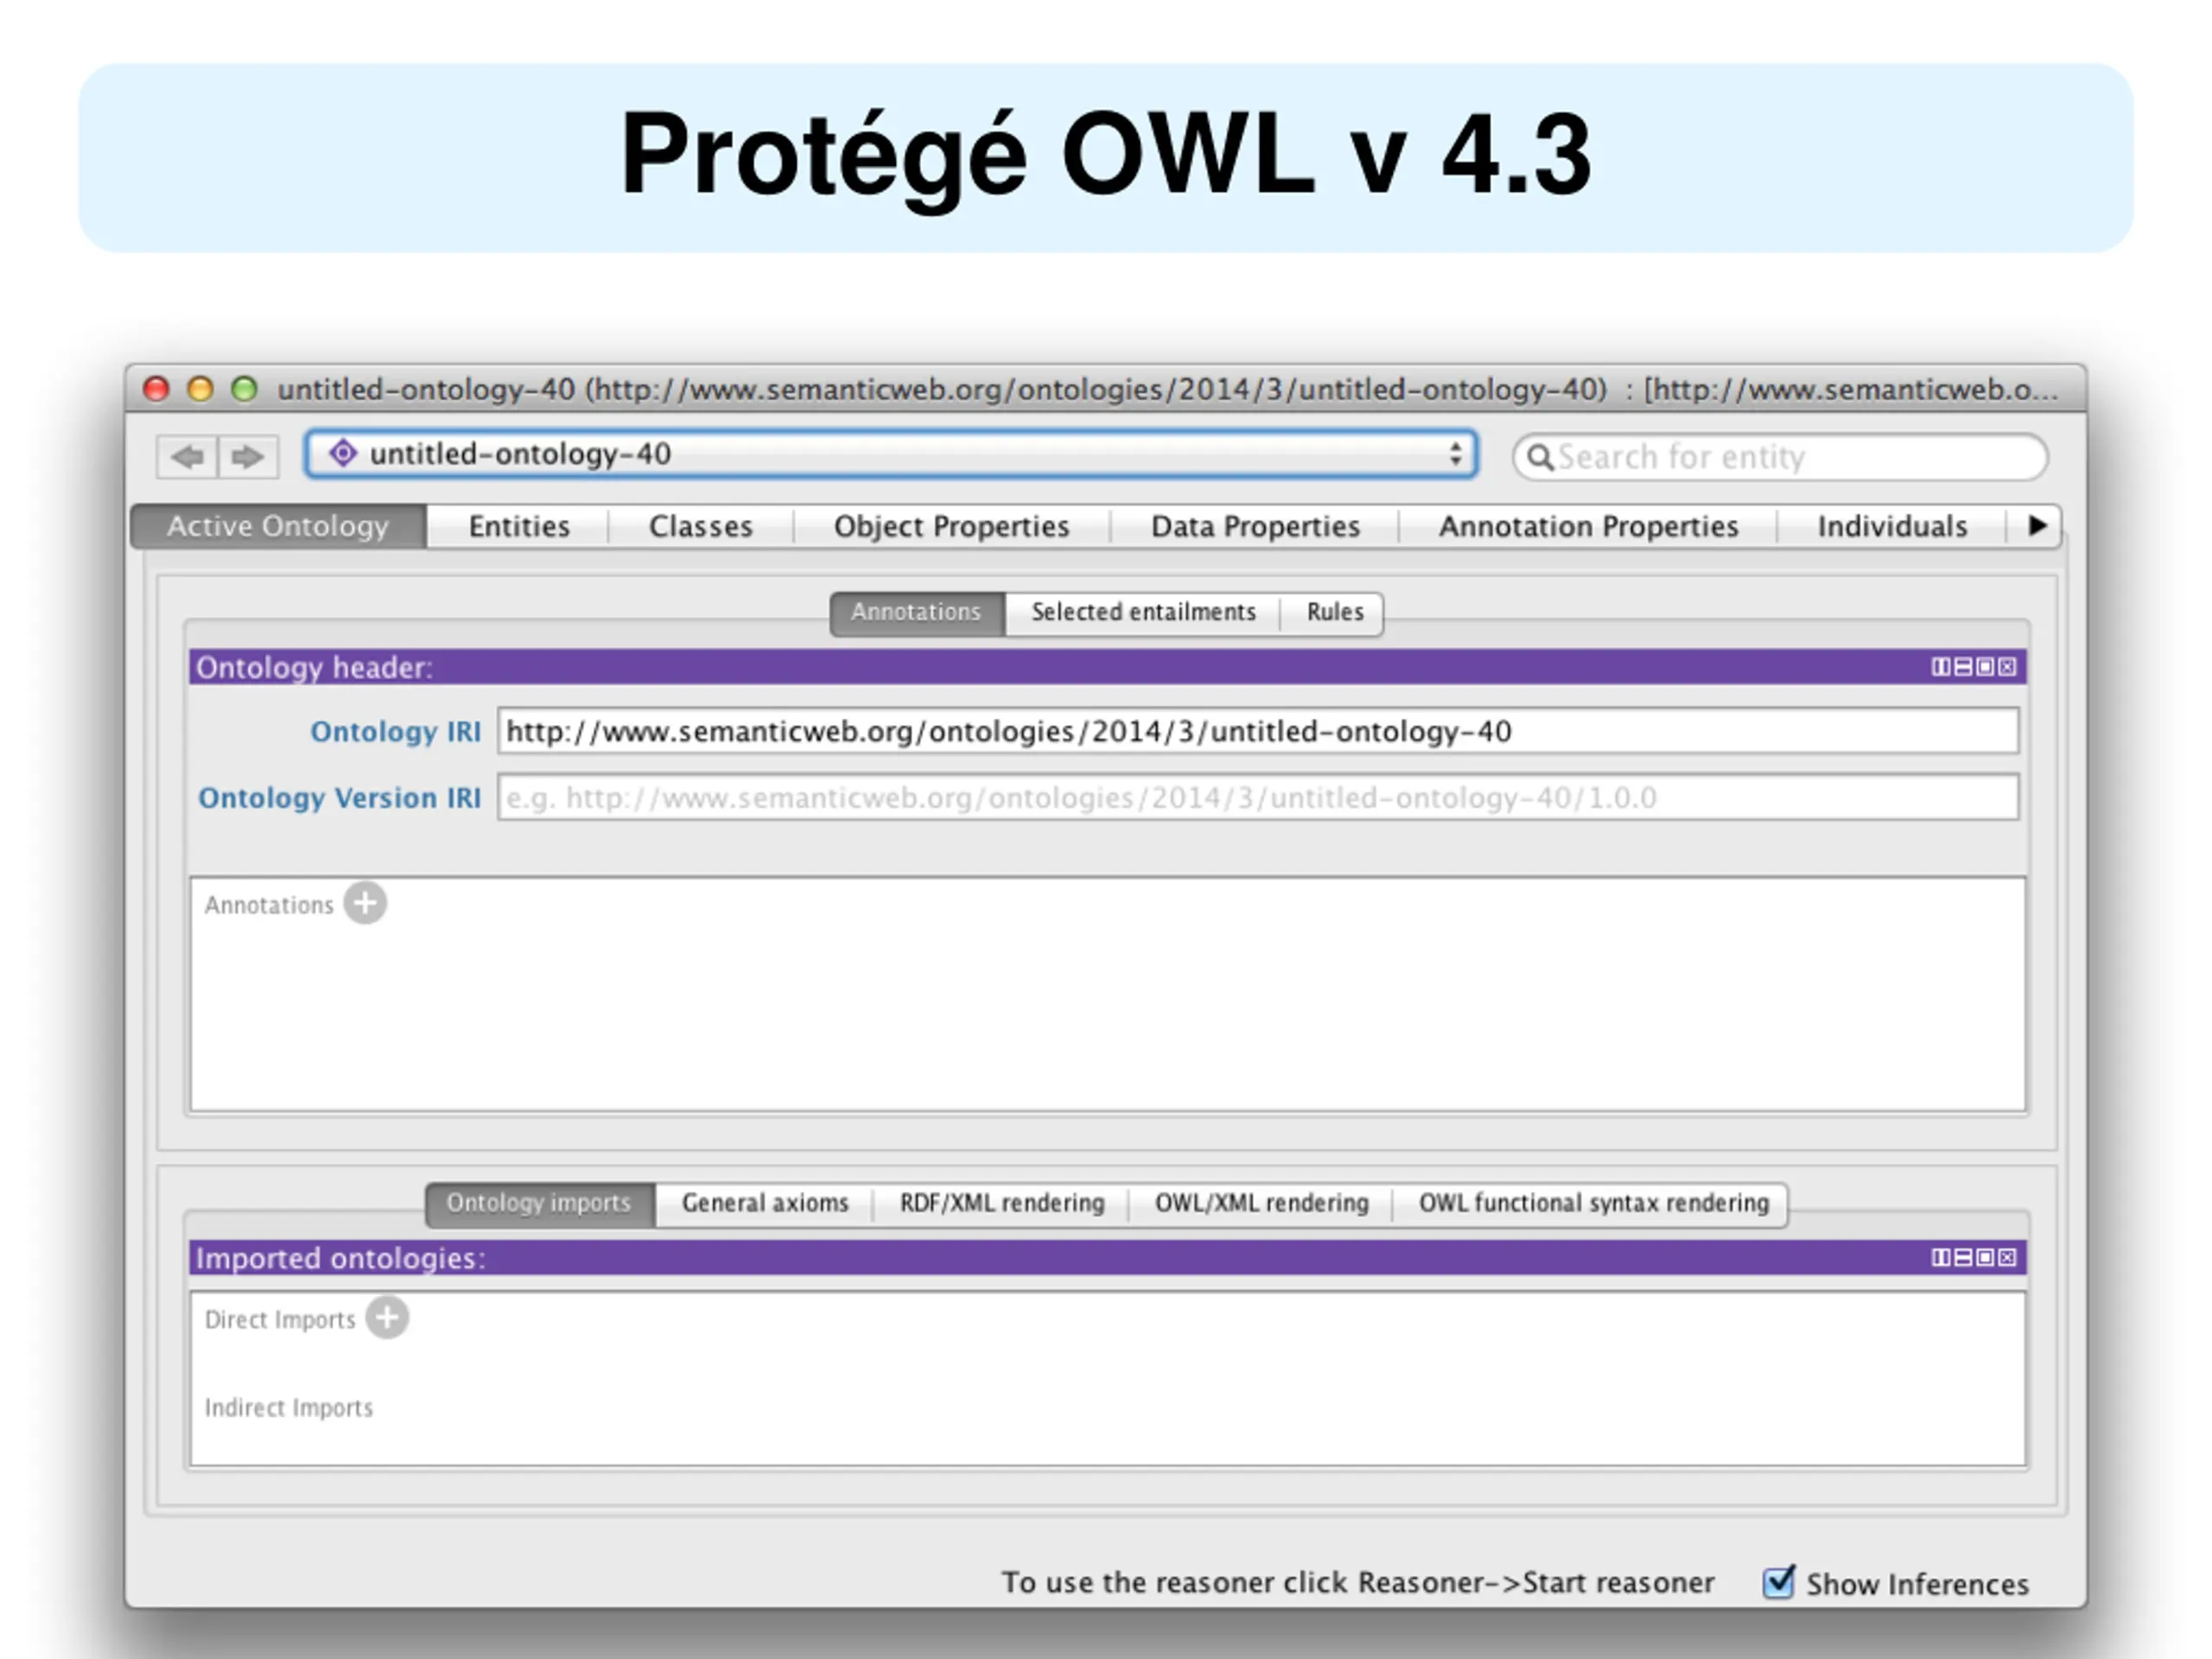
Task: Go forward using the right arrow
Action: (248, 457)
